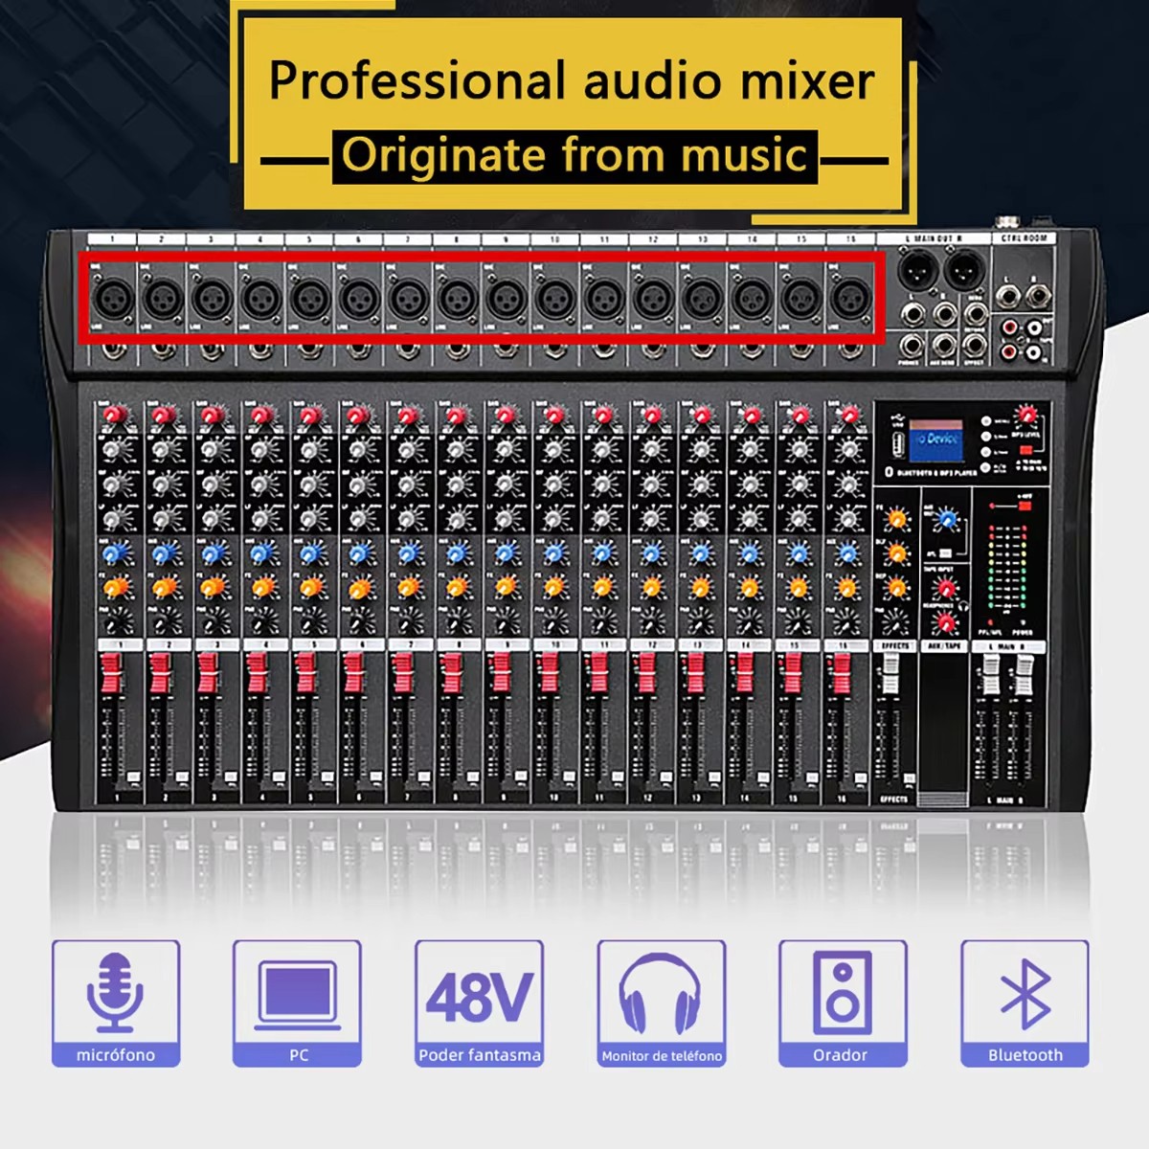
Task: Click the Effect jack socket
Action: pos(975,345)
